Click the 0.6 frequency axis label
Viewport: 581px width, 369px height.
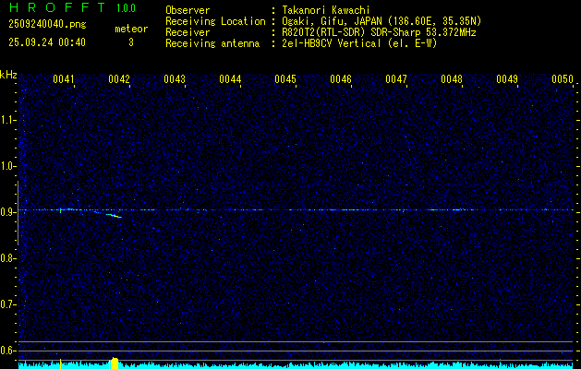coord(7,351)
